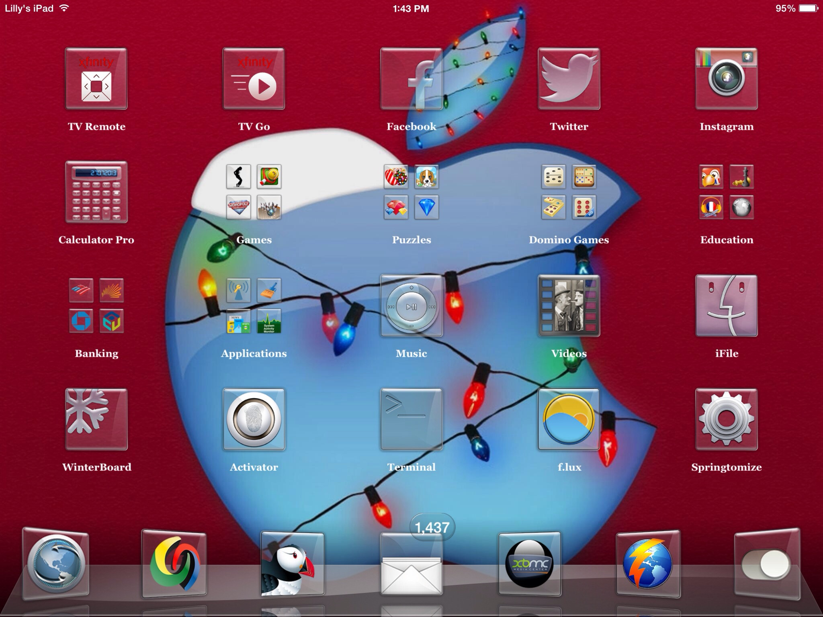Launch XBMC Media Center from dock

[x=529, y=564]
